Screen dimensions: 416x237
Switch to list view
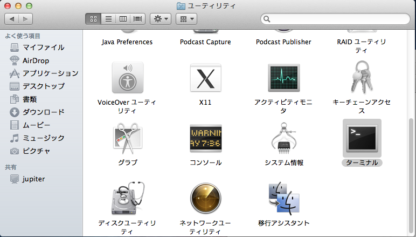click(108, 19)
